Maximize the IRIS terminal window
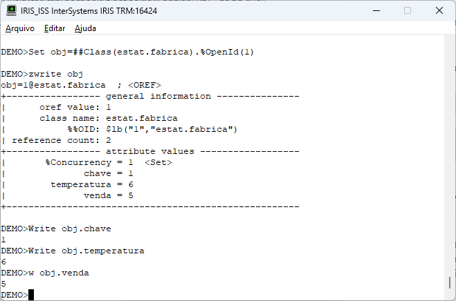The width and height of the screenshot is (456, 301). (407, 10)
